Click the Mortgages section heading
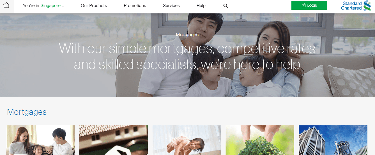Image resolution: width=375 pixels, height=155 pixels. tap(27, 112)
